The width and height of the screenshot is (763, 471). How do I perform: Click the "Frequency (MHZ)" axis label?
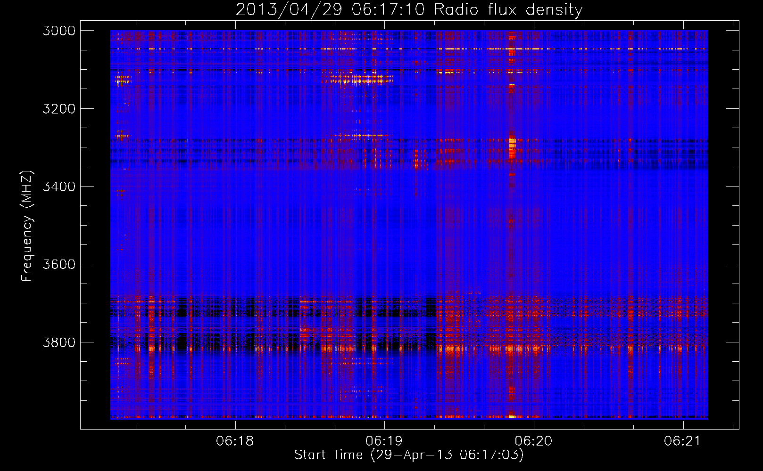(27, 226)
